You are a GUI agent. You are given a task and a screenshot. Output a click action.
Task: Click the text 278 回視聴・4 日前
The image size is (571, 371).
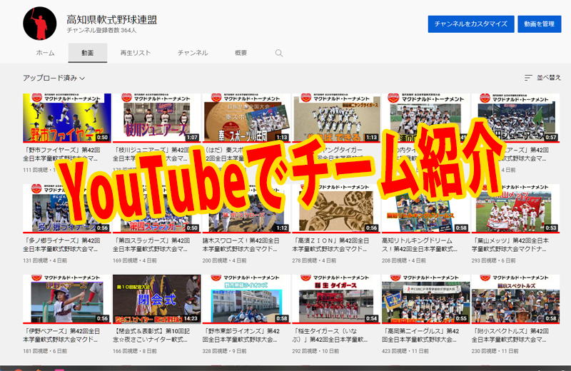[314, 260]
